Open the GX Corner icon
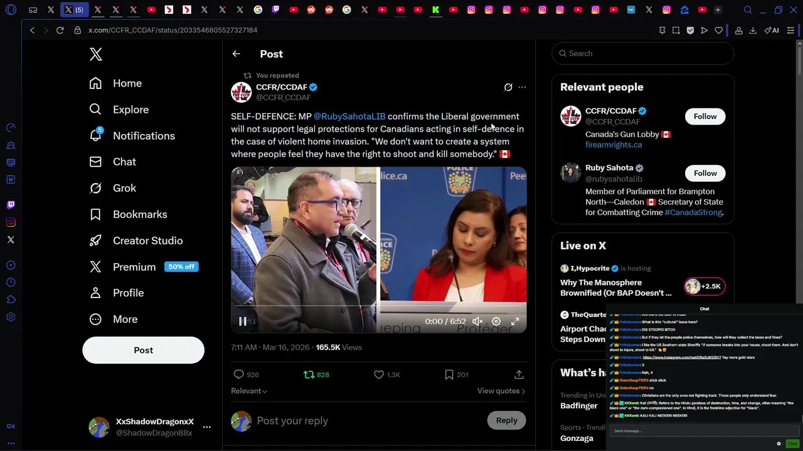Image resolution: width=803 pixels, height=451 pixels. 11,427
